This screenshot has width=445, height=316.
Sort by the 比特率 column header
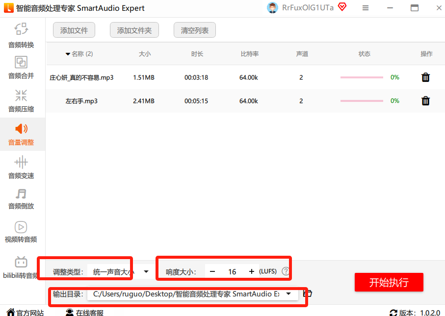(250, 54)
